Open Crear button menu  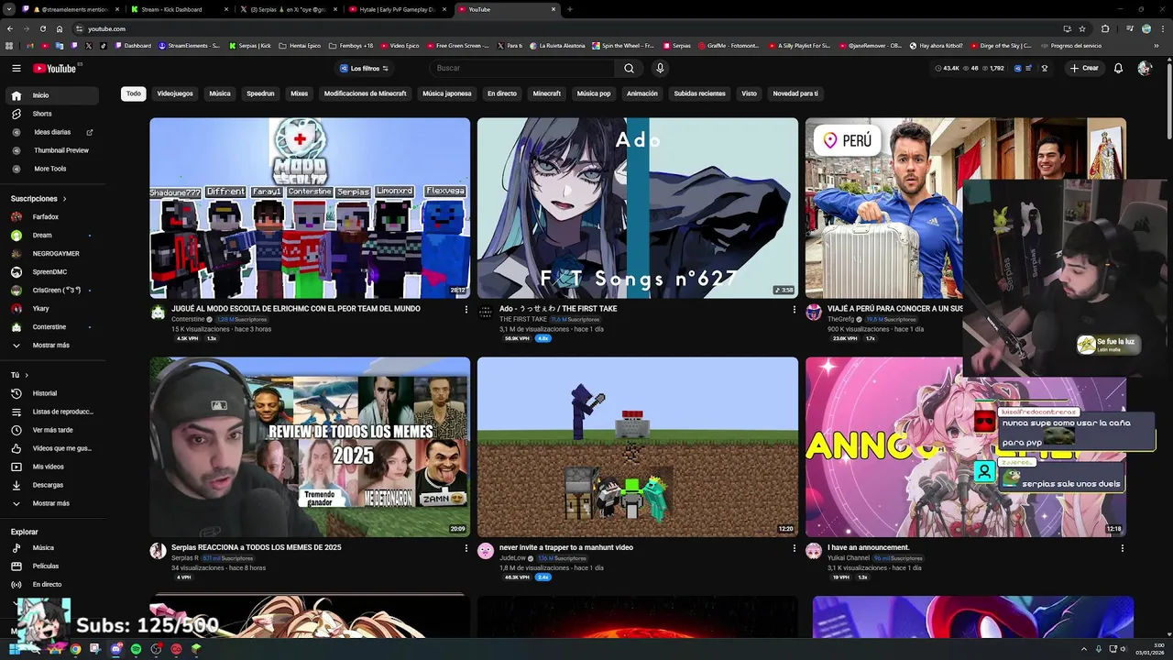(1084, 68)
